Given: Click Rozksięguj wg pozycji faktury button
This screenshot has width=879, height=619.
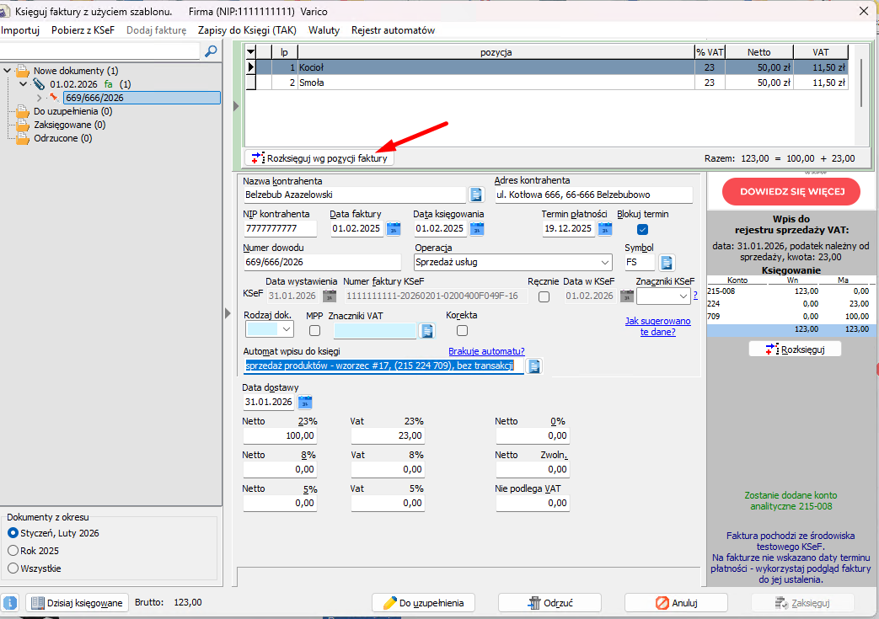Looking at the screenshot, I should coord(319,157).
